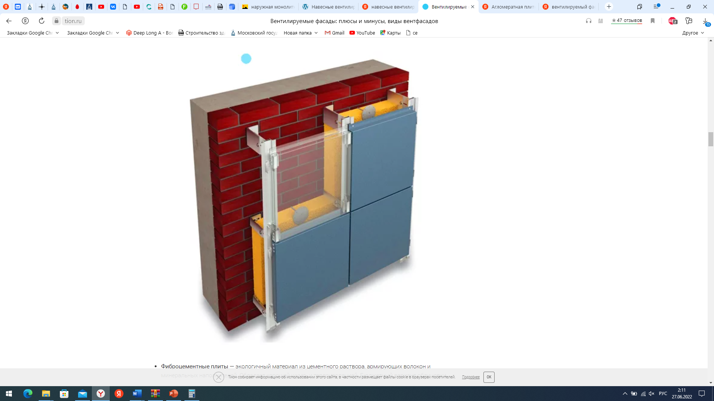Expand first Закладки Google Chr folder
The width and height of the screenshot is (714, 401).
pyautogui.click(x=33, y=33)
